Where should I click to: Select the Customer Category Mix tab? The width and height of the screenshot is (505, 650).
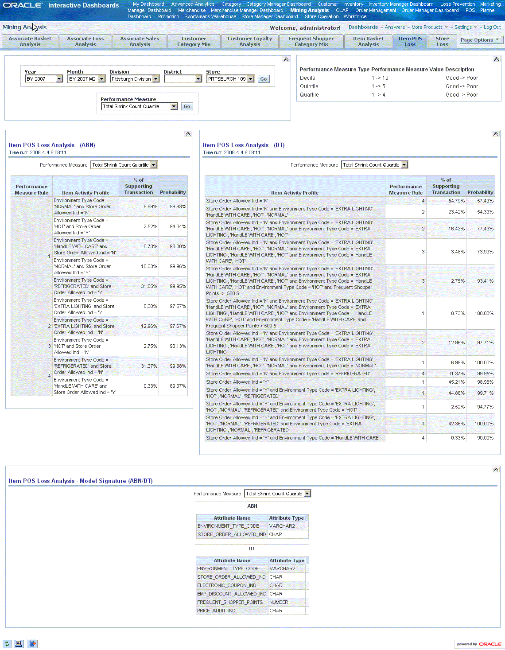pos(194,41)
